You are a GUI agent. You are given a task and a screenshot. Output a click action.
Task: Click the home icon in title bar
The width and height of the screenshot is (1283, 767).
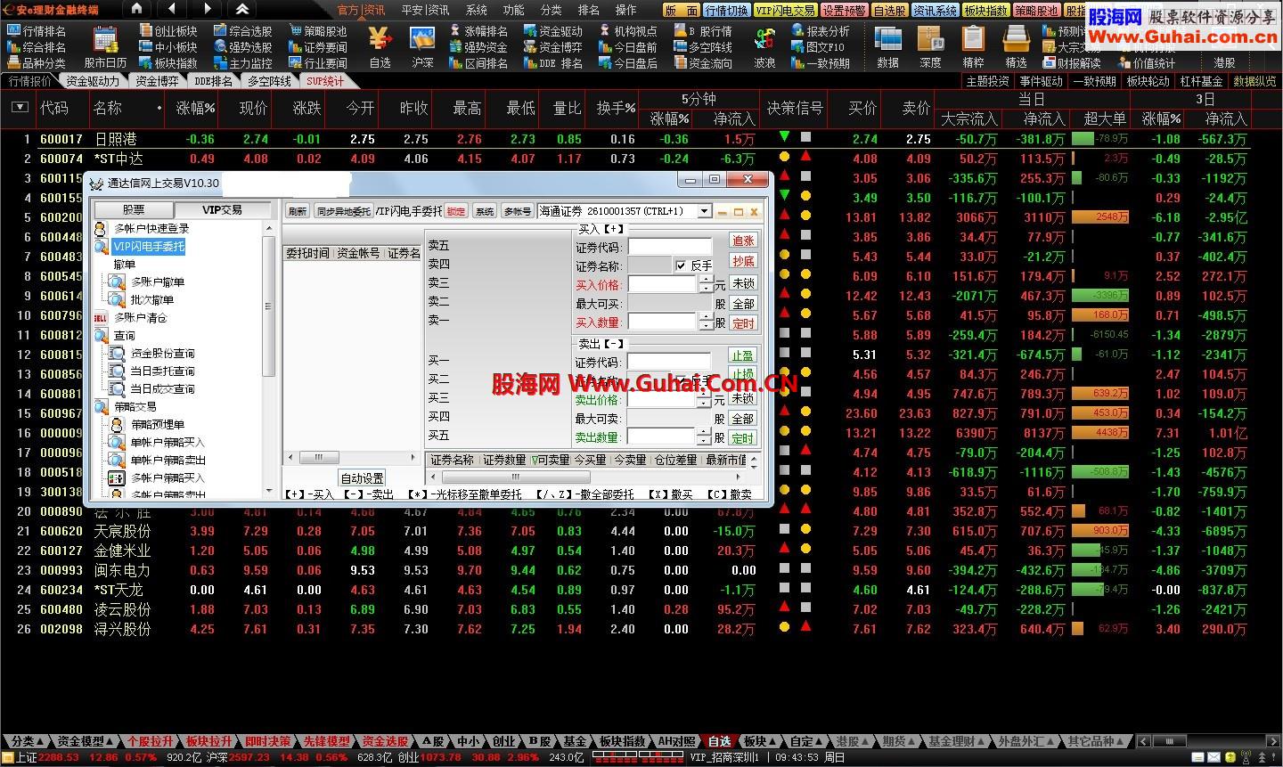(x=136, y=9)
